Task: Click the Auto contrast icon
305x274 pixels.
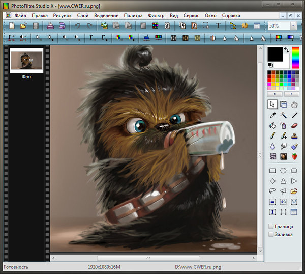Action: [23, 38]
